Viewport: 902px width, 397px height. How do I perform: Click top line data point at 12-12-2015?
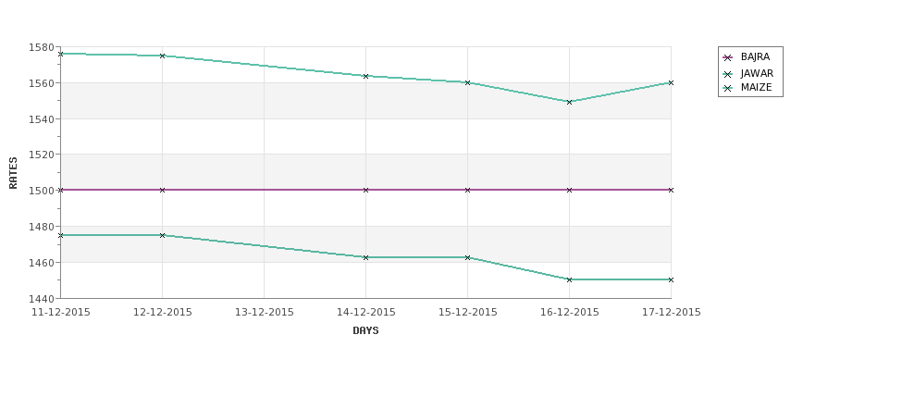coord(162,56)
